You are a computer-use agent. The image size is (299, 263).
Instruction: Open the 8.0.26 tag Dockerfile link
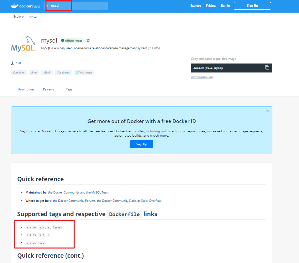click(31, 227)
